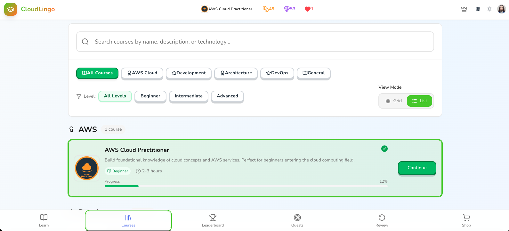Open the Courses tab in bottom navigation
This screenshot has width=509, height=231.
coord(128,220)
